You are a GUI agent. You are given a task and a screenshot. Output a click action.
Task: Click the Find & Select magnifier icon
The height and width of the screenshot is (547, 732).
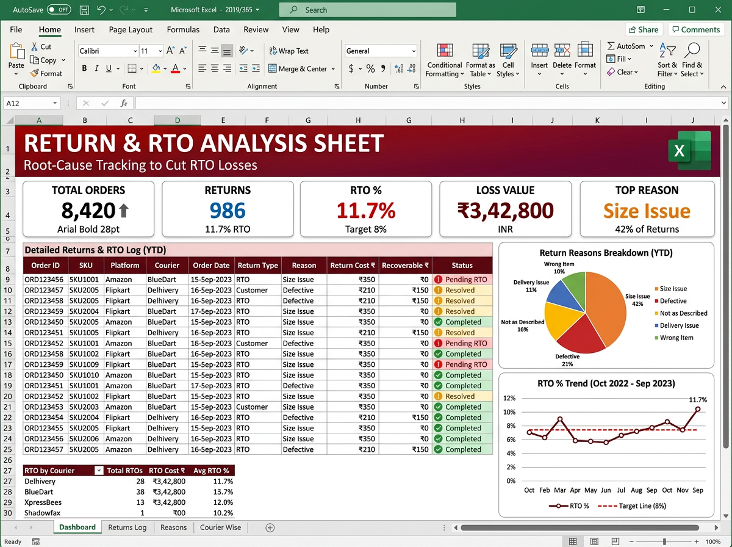(x=692, y=51)
